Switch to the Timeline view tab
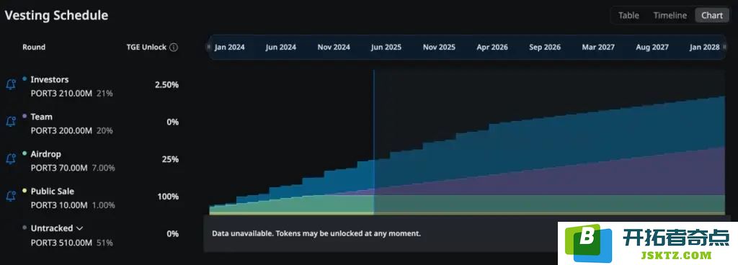Viewport: 738px width, 265px height. click(670, 16)
